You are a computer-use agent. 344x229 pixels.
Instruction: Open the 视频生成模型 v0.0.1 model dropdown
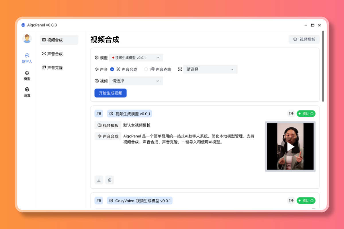(136, 57)
